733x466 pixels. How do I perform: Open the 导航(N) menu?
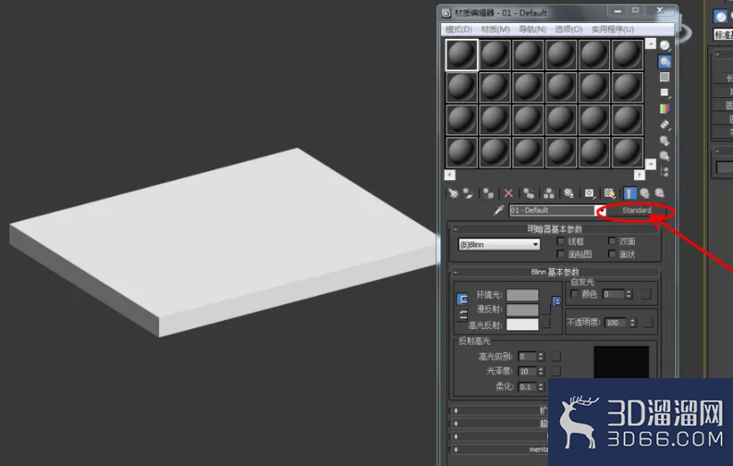pyautogui.click(x=532, y=30)
